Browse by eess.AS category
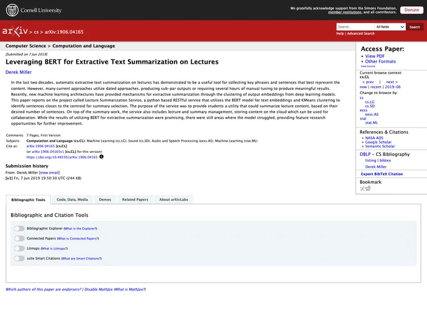Image resolution: width=427 pixels, height=317 pixels. point(372,115)
